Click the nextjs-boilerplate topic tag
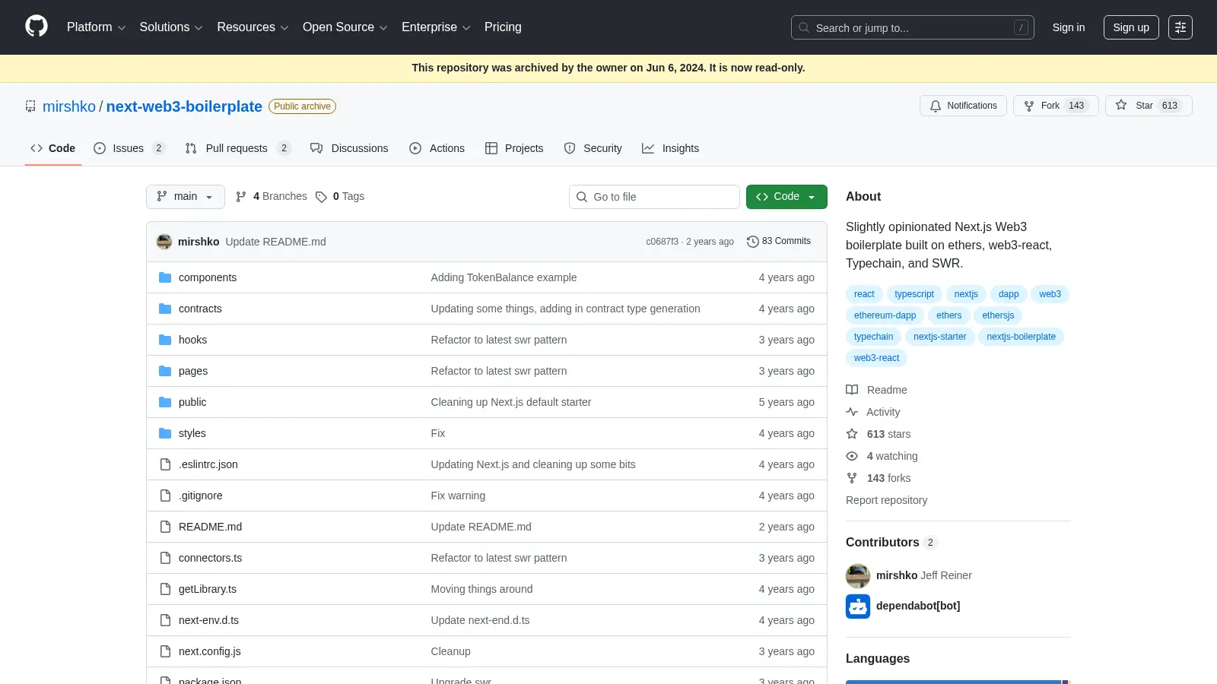 click(x=1021, y=337)
